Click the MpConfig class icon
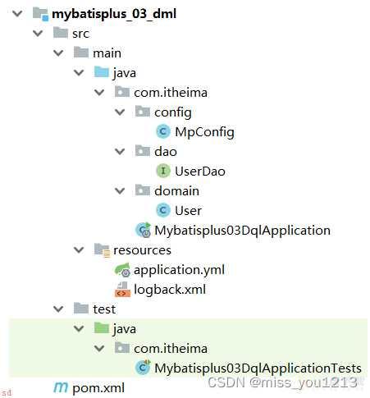370x398 pixels. pos(163,132)
